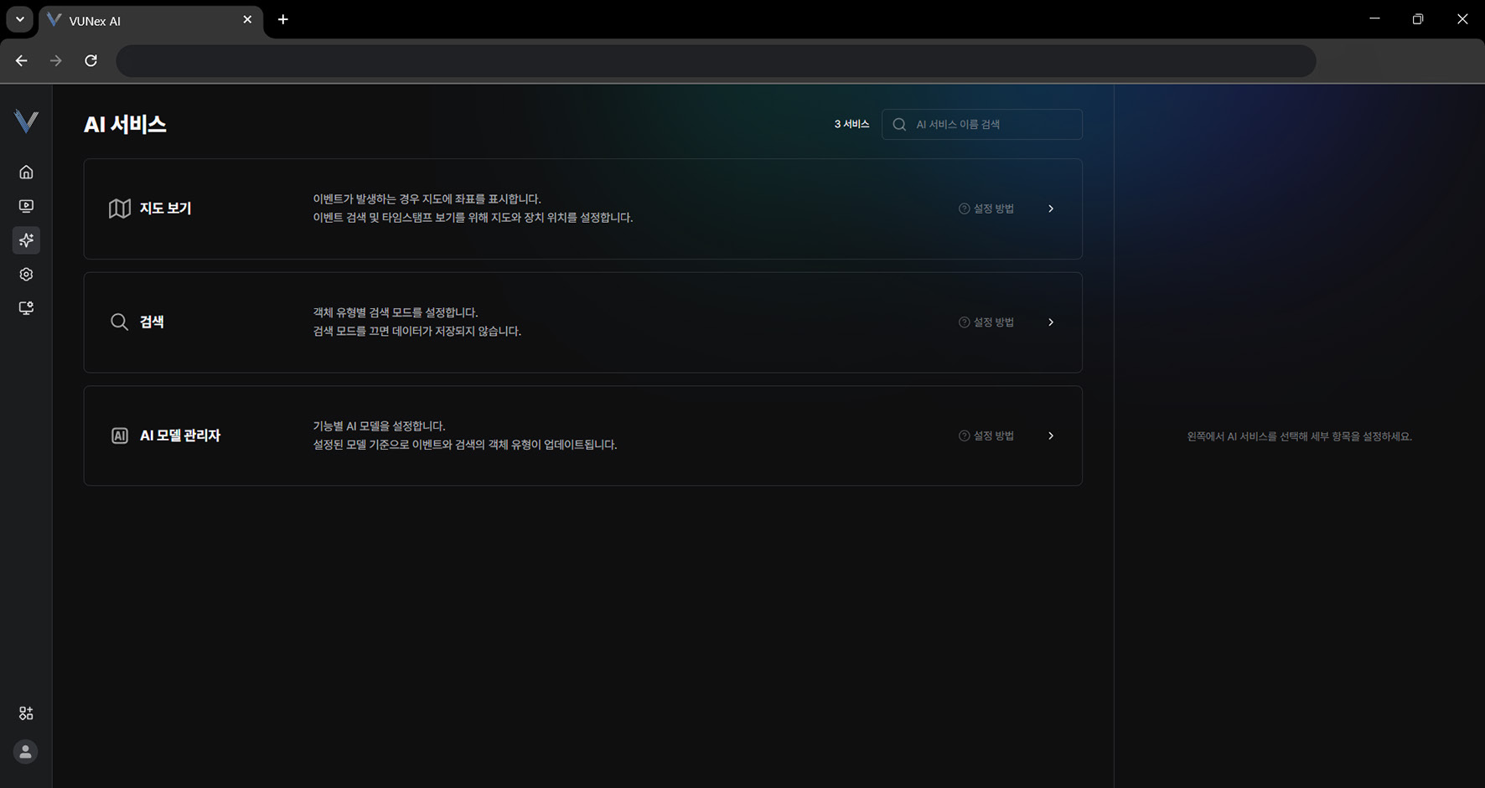Screen dimensions: 1485x788
Task: Open 설정 방법 help for 지도 보기
Action: point(986,209)
